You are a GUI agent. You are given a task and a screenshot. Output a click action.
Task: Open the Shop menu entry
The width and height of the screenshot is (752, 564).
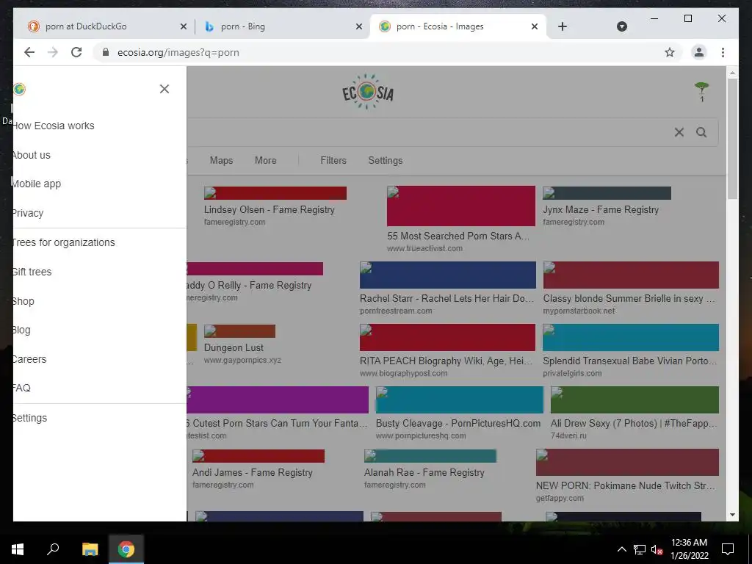(x=23, y=301)
